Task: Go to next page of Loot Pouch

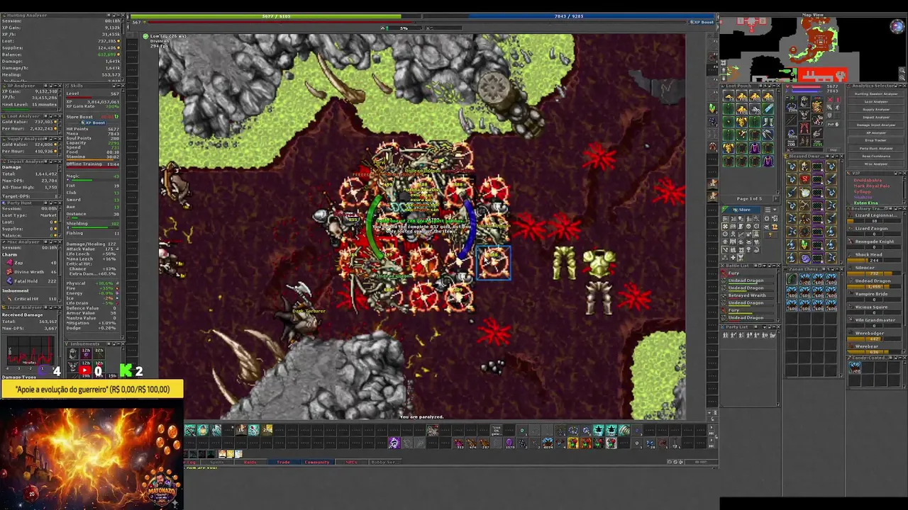Action: tap(776, 199)
